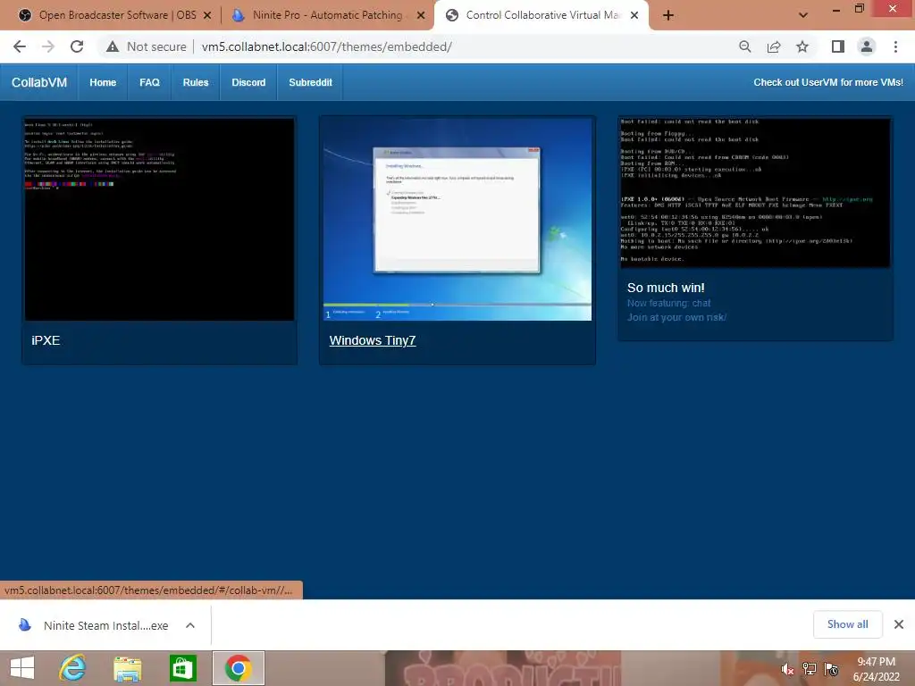Close the Ninite Pro tab
Screen dimensions: 915x686
421,15
